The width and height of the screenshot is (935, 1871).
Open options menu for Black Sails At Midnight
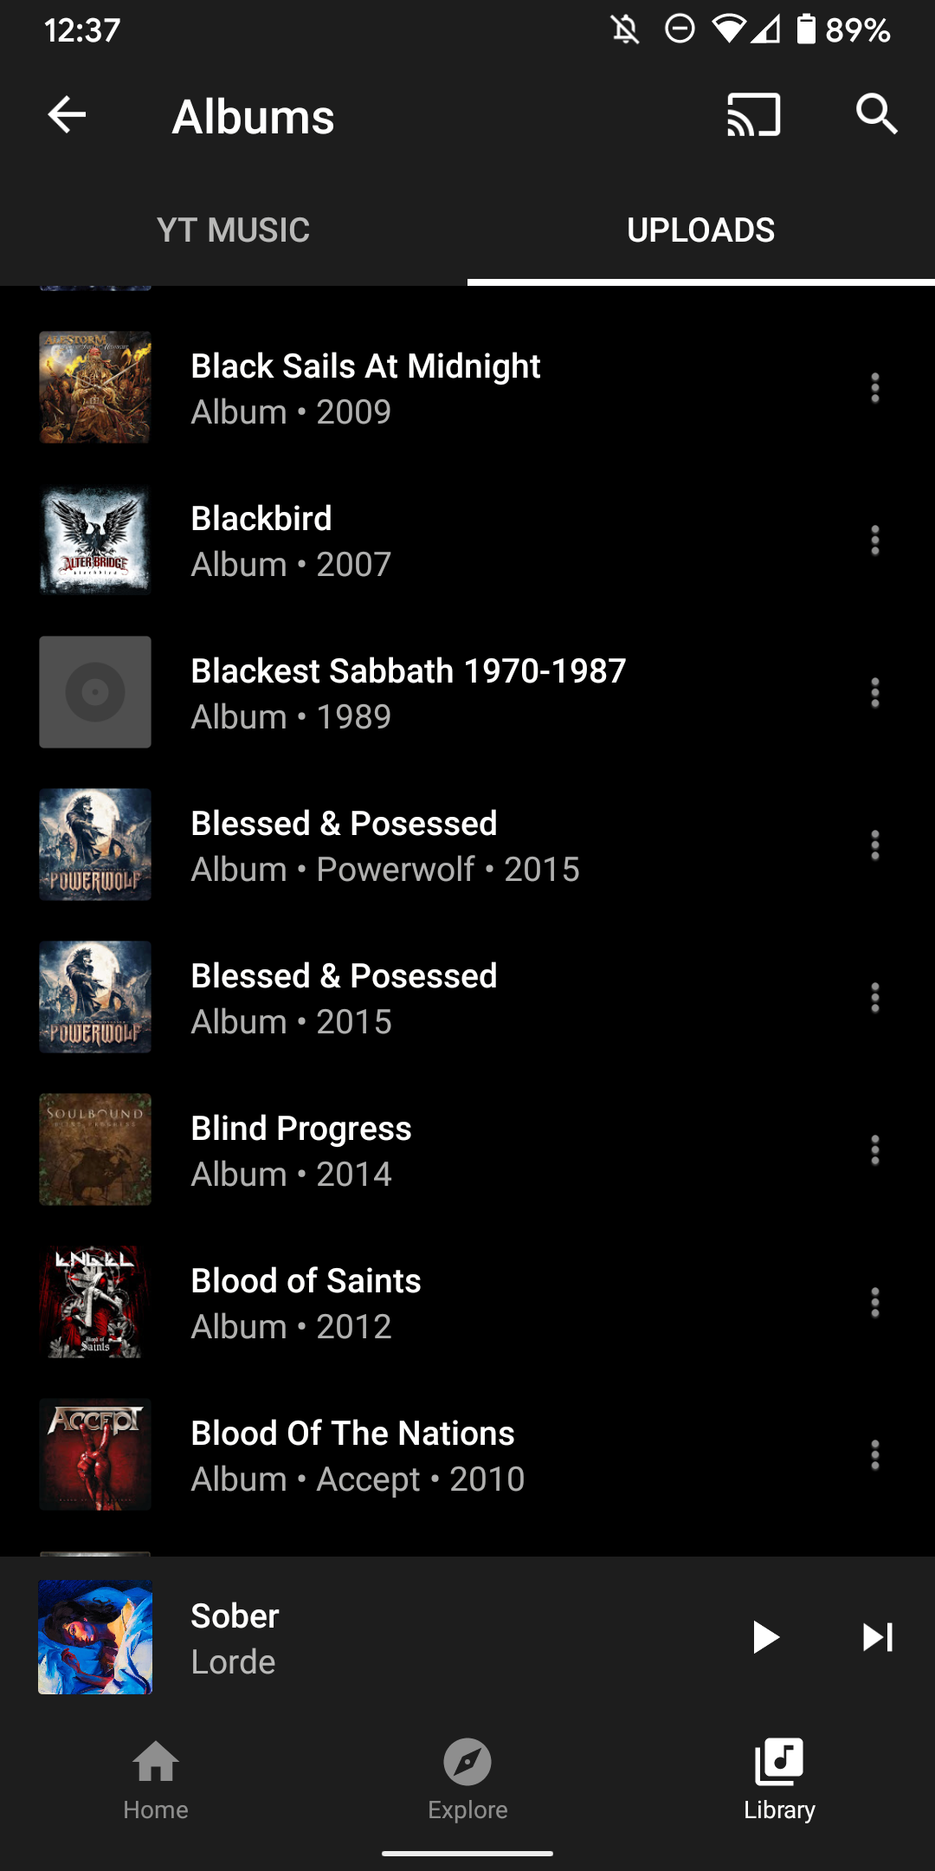[875, 388]
